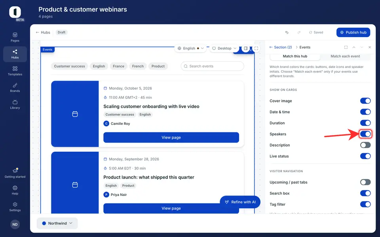Open Settings in the sidebar
380x237 pixels.
[x=15, y=207]
